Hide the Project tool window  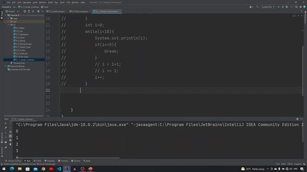pyautogui.click(x=43, y=11)
